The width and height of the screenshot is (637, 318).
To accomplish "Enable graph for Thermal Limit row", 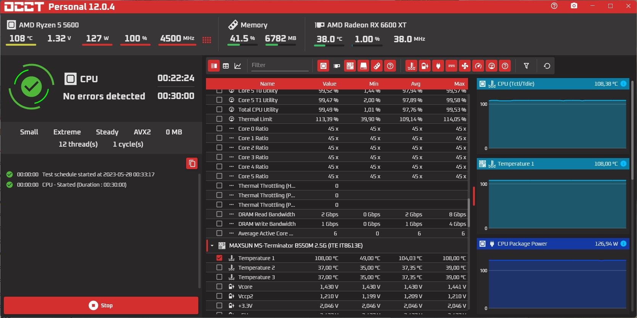I will (219, 119).
